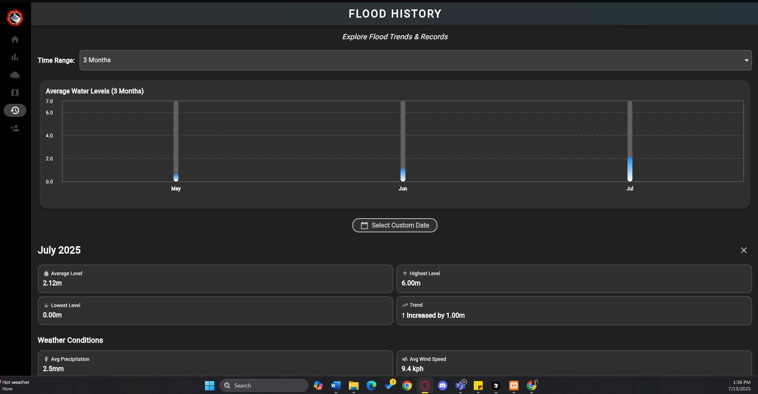Click the calendar icon in Select Custom Date
Screen dimensions: 758x394
click(364, 225)
